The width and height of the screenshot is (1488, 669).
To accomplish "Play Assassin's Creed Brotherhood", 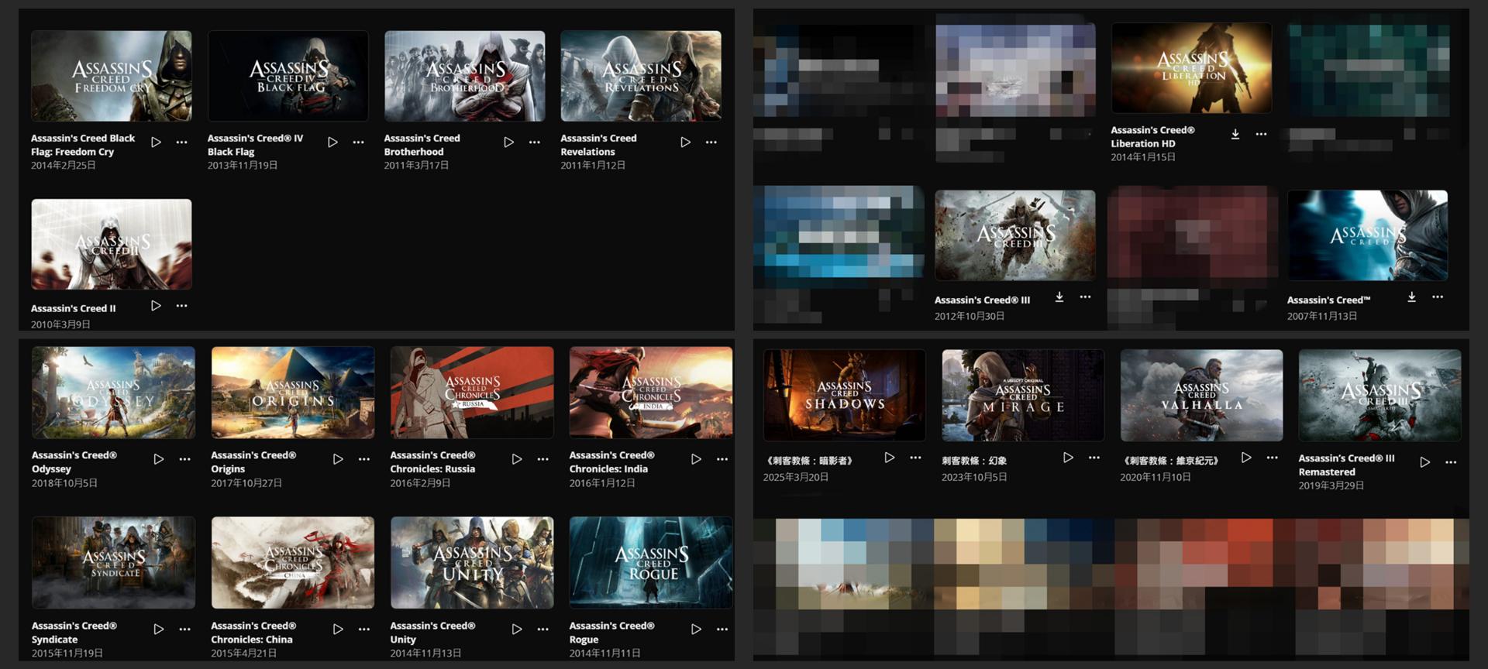I will (x=508, y=142).
